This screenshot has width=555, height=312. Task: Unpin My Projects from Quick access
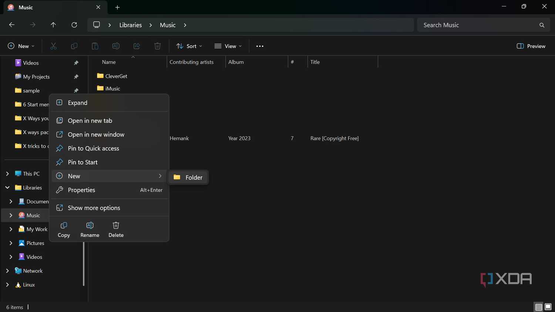coord(76,77)
